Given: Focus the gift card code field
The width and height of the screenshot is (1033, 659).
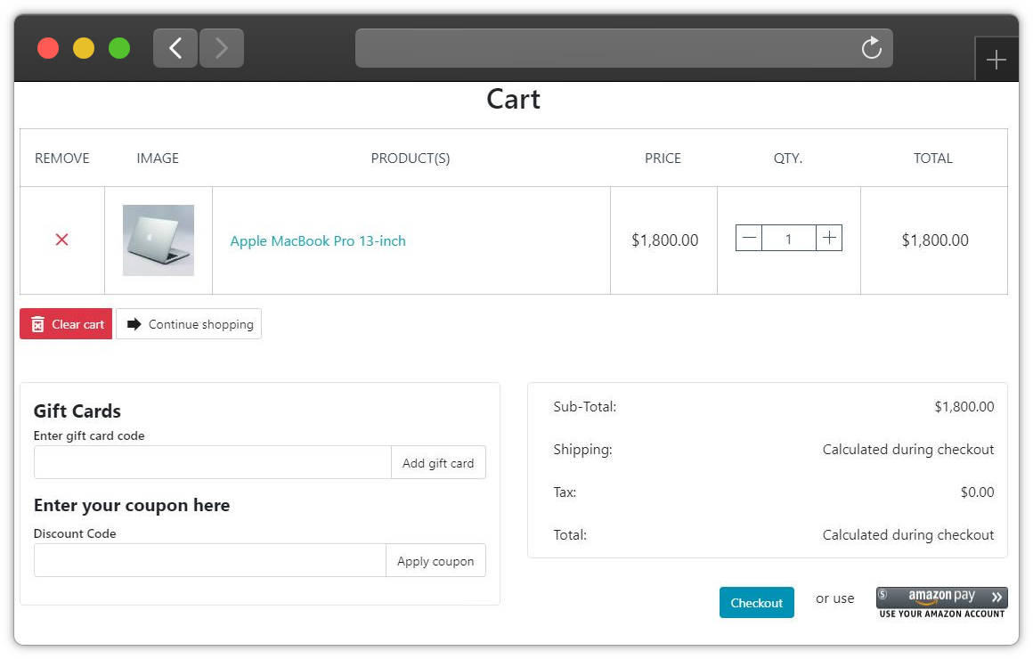Looking at the screenshot, I should 213,462.
